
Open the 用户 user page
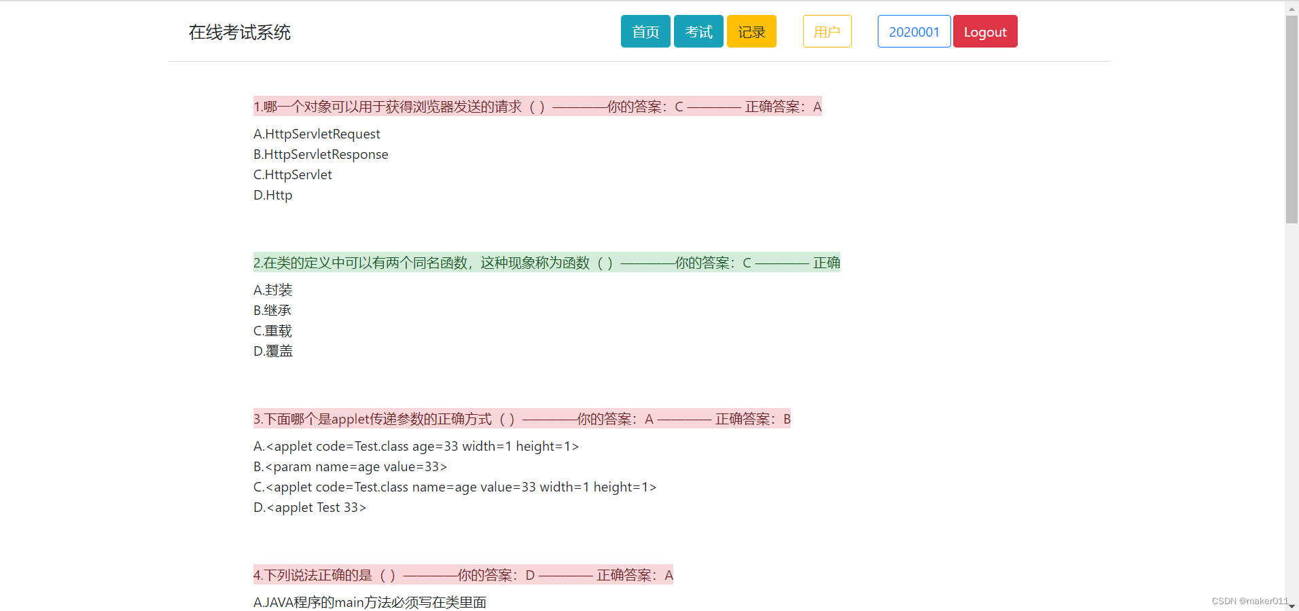click(826, 31)
